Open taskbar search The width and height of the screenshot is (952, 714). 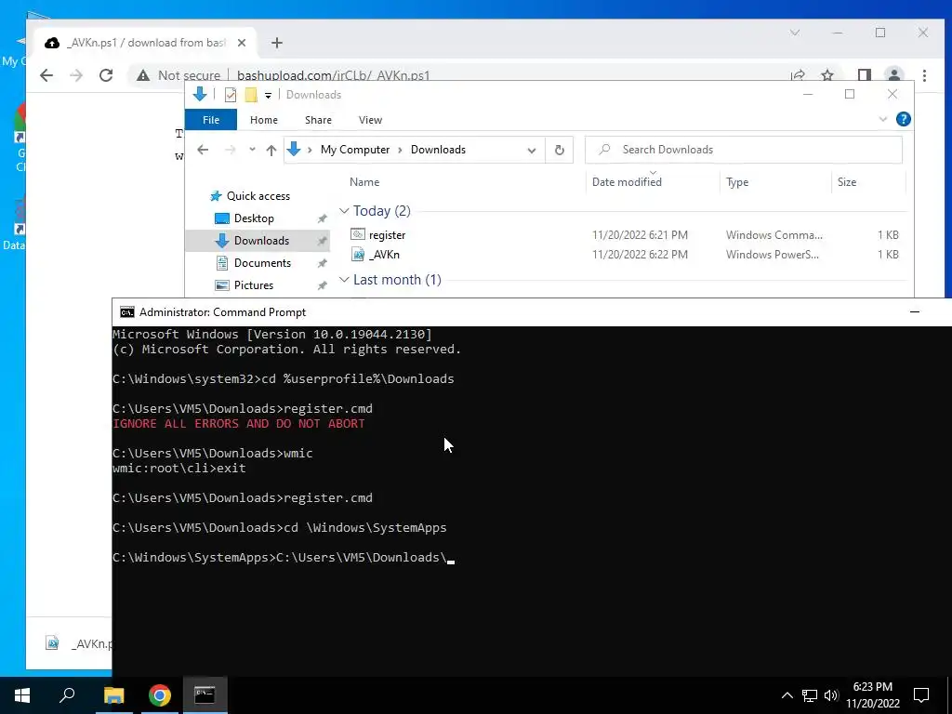pos(67,695)
